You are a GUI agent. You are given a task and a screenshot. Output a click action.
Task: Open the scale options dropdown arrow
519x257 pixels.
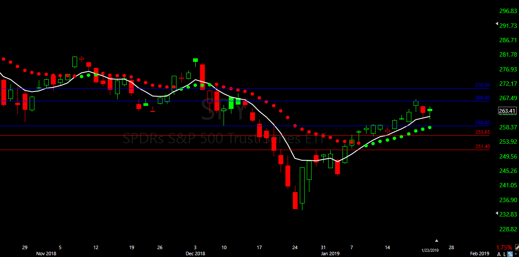pos(516,254)
